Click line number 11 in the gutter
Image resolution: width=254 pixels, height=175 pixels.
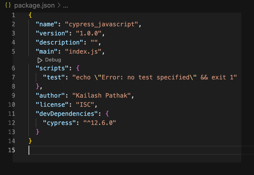12,114
